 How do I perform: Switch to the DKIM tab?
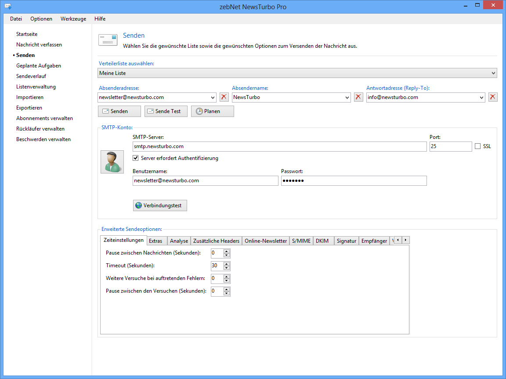(x=322, y=241)
